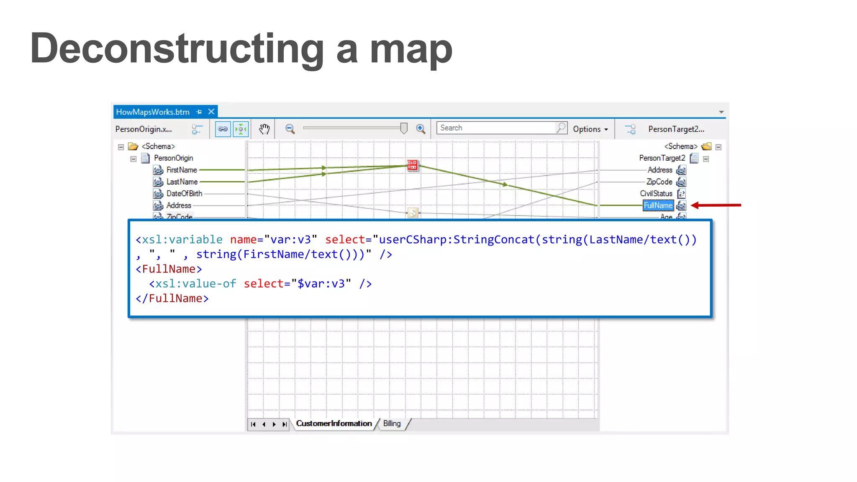Switch to the Billing page tab

(392, 423)
